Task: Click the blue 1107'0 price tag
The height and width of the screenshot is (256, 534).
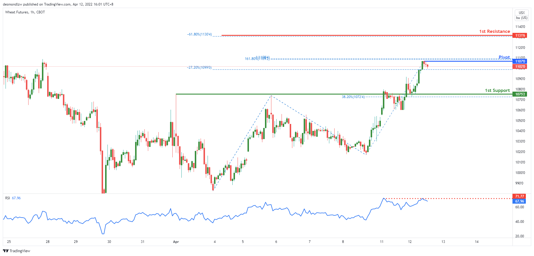Action: pyautogui.click(x=520, y=61)
